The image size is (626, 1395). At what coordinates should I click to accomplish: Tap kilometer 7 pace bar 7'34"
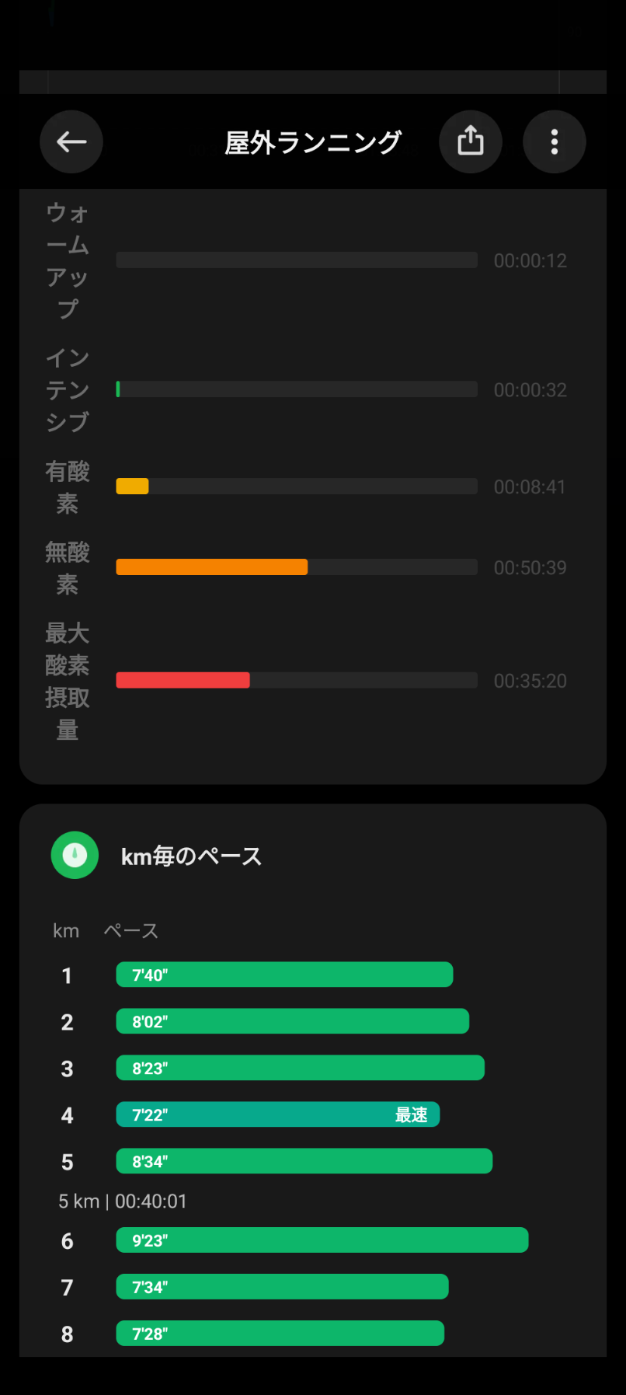[282, 1287]
